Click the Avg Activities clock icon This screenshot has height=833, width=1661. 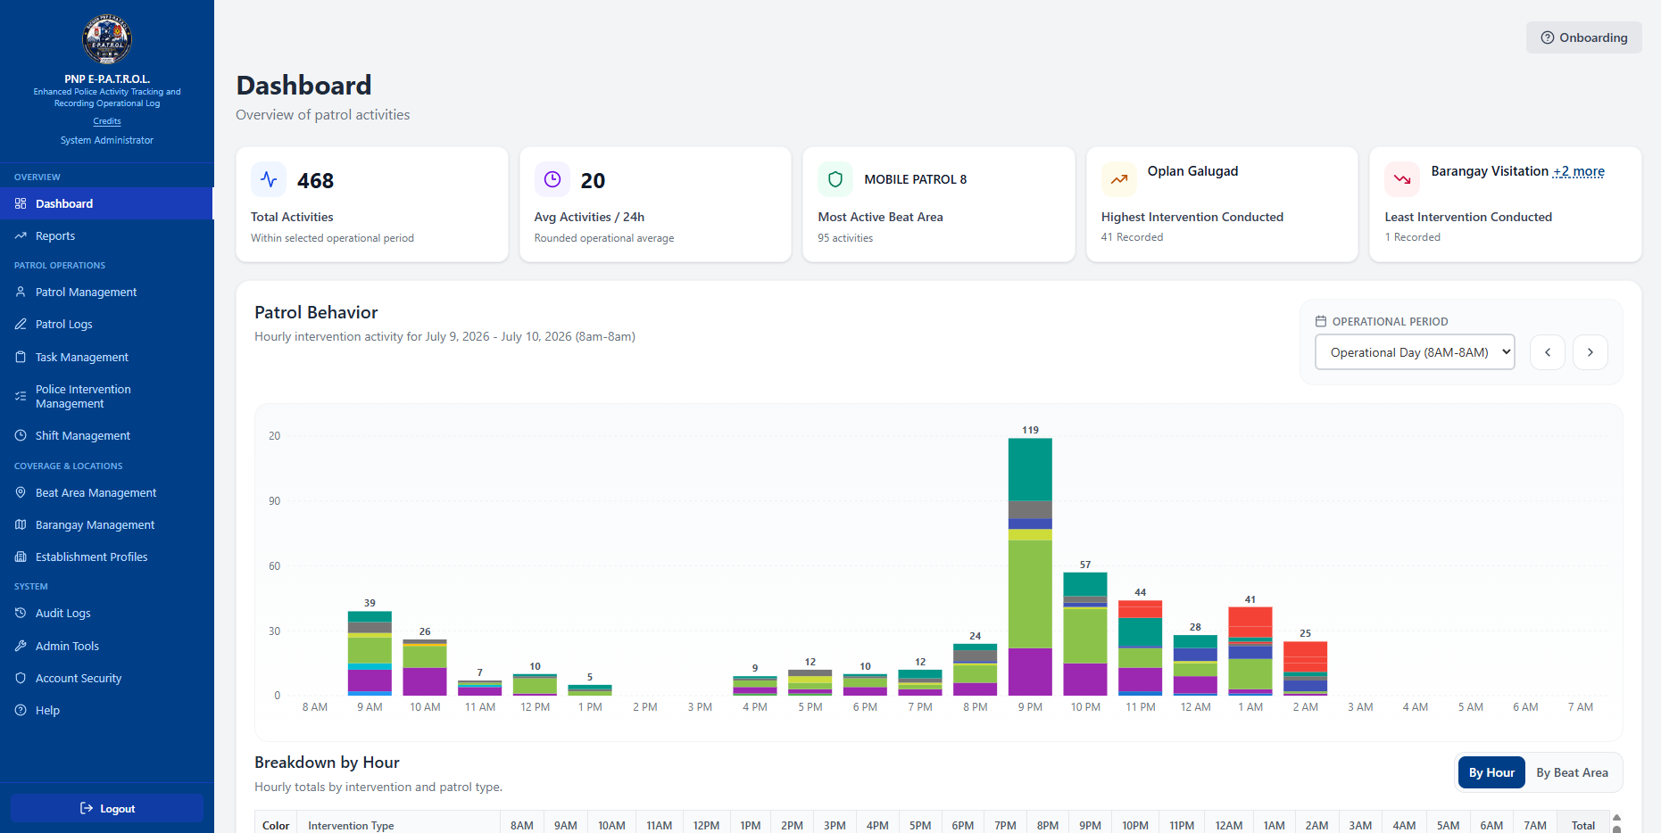(x=552, y=179)
